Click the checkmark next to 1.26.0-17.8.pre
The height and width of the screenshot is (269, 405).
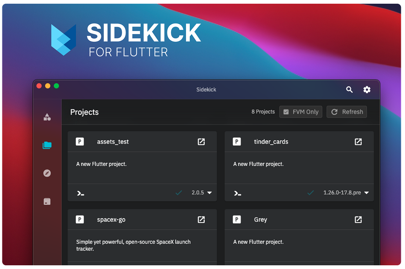coord(310,193)
